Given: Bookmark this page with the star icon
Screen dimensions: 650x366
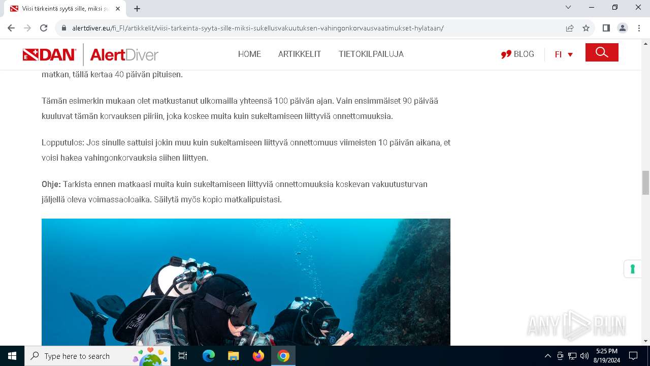Looking at the screenshot, I should (x=586, y=28).
